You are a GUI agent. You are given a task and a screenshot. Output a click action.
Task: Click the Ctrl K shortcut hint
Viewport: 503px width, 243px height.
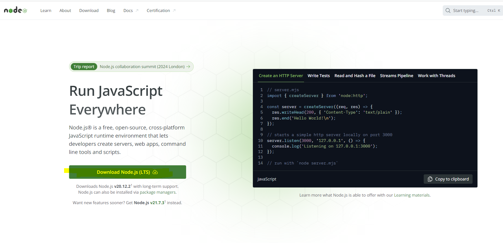494,11
